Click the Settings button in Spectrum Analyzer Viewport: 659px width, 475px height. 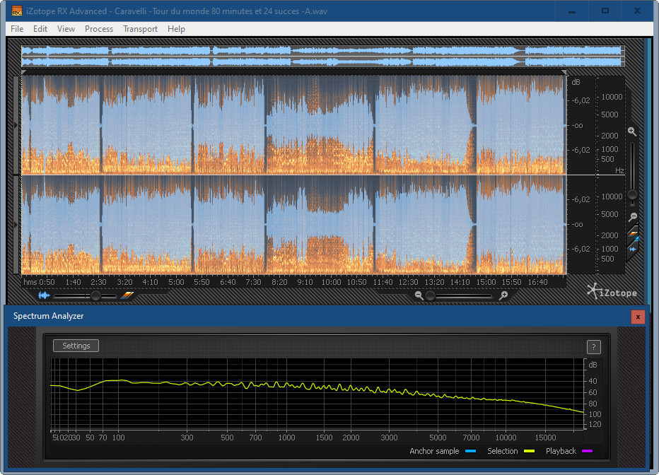click(76, 346)
